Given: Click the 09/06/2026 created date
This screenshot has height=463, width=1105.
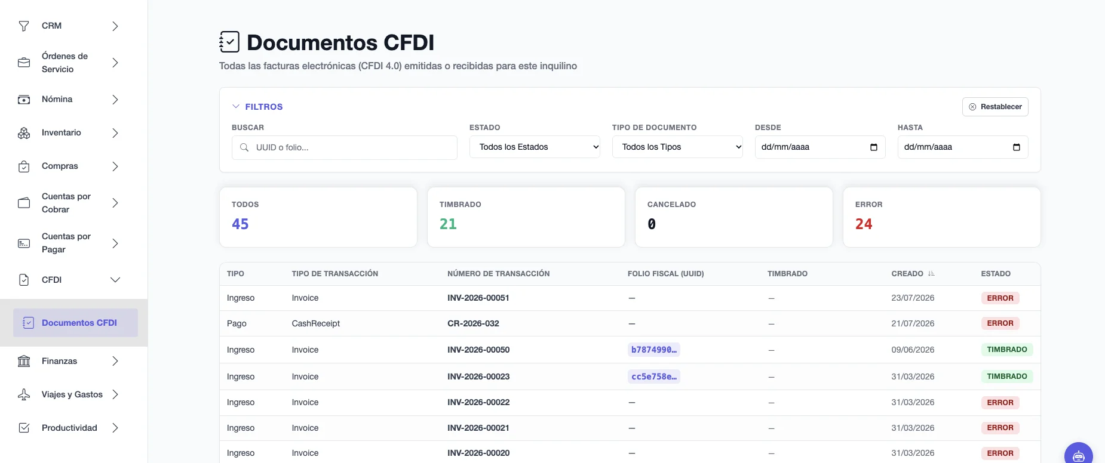Looking at the screenshot, I should pyautogui.click(x=913, y=350).
